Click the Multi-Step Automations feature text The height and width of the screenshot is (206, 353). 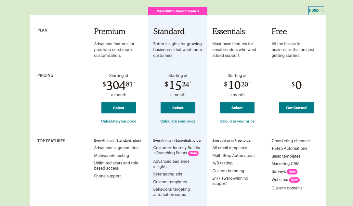[x=234, y=156]
